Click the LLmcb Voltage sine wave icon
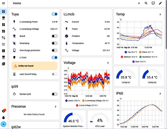Viewport: 167px width, 129px height. click(x=67, y=50)
